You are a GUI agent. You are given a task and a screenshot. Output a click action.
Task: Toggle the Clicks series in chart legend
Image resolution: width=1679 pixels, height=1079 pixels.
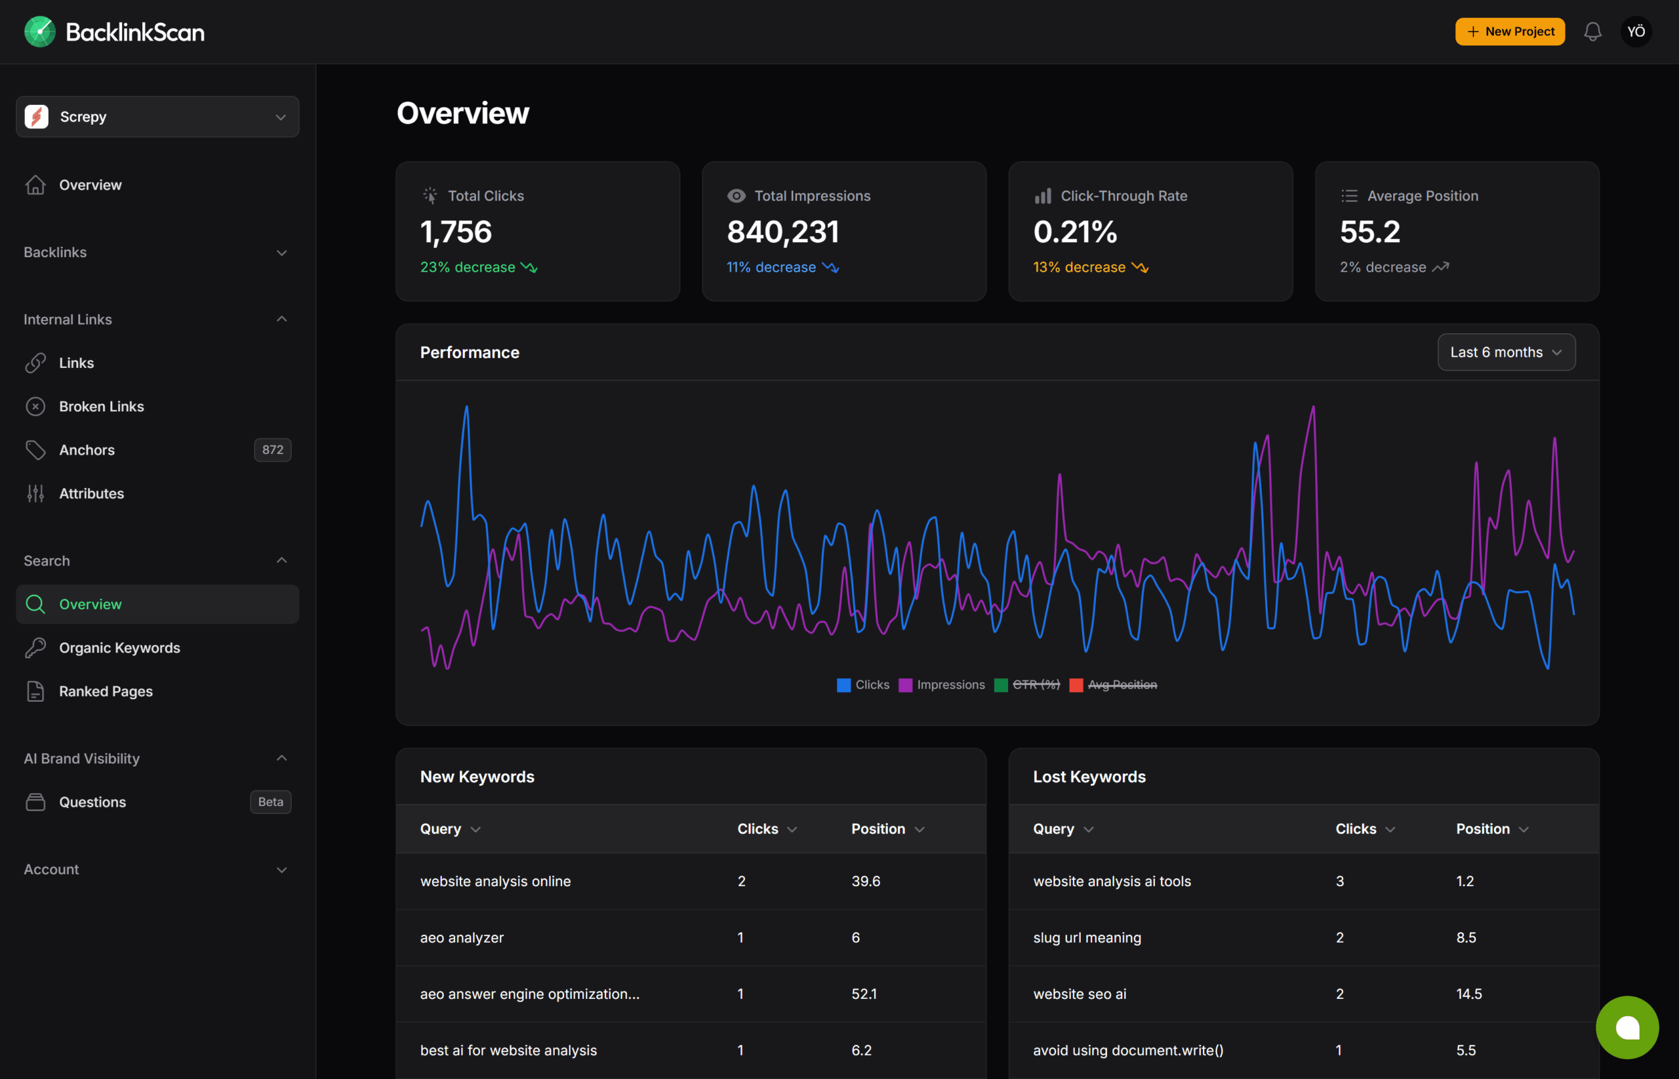point(863,685)
